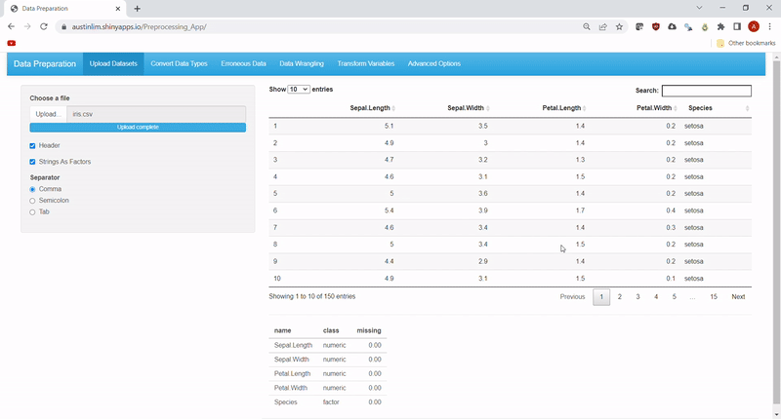Close the Data Preparation browser tab
This screenshot has height=419, width=781.
click(118, 9)
